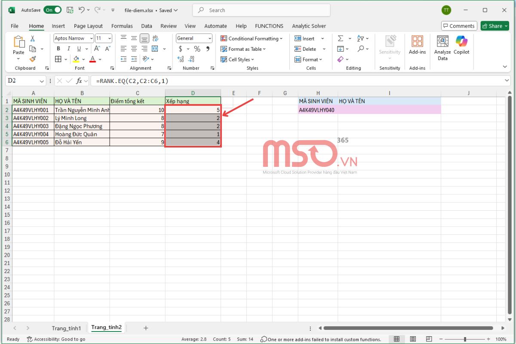Viewport: 516px width, 344px height.
Task: Apply Comma Style format
Action: 207,49
